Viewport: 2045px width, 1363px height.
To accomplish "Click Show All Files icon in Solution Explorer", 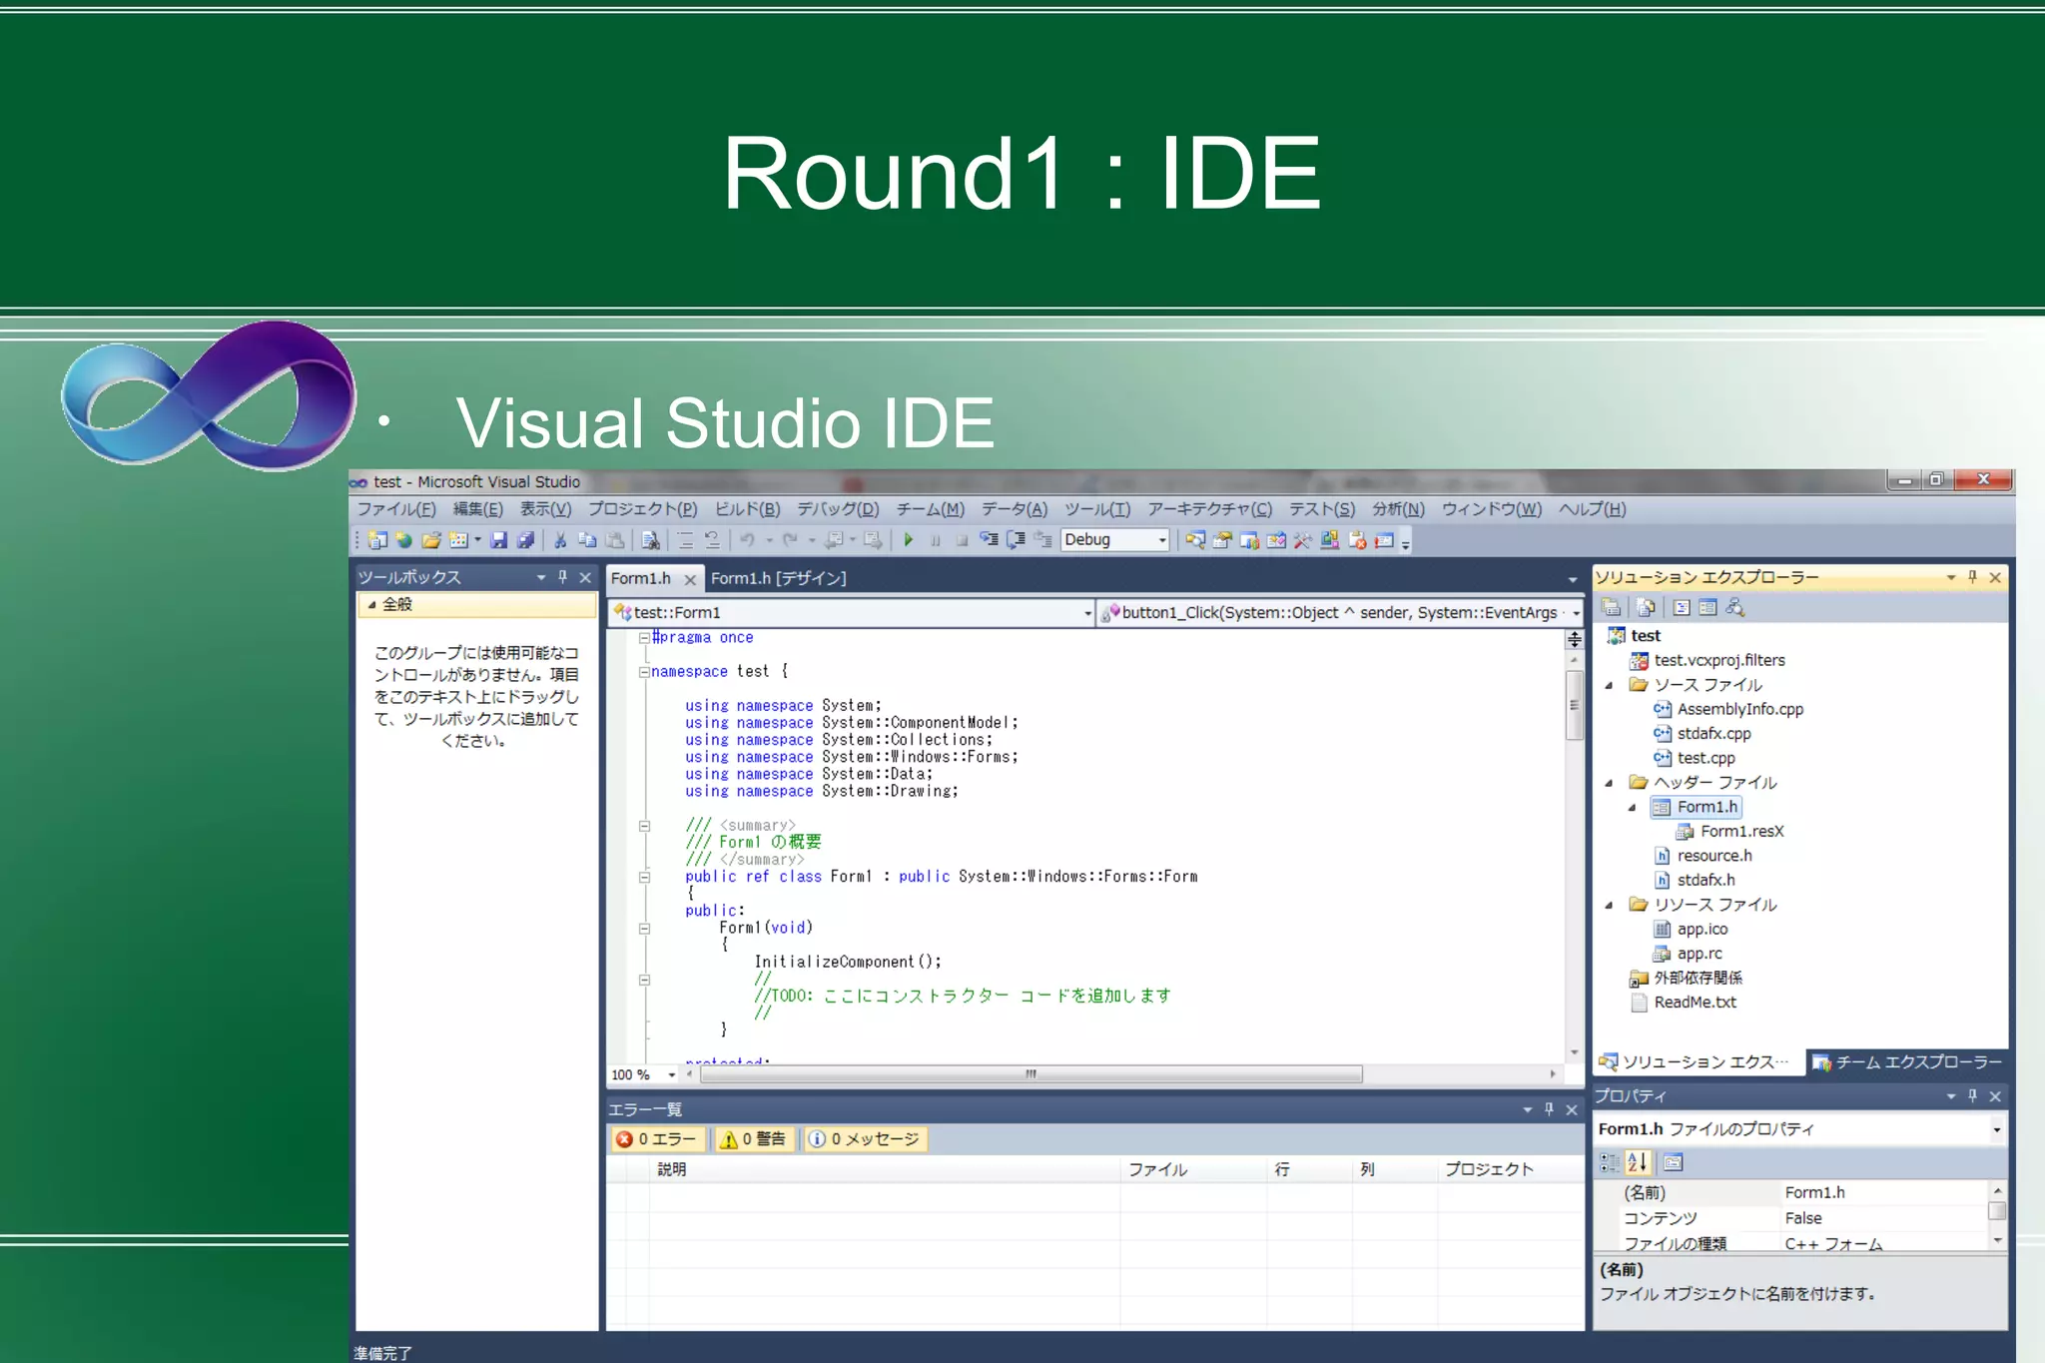I will click(1646, 607).
